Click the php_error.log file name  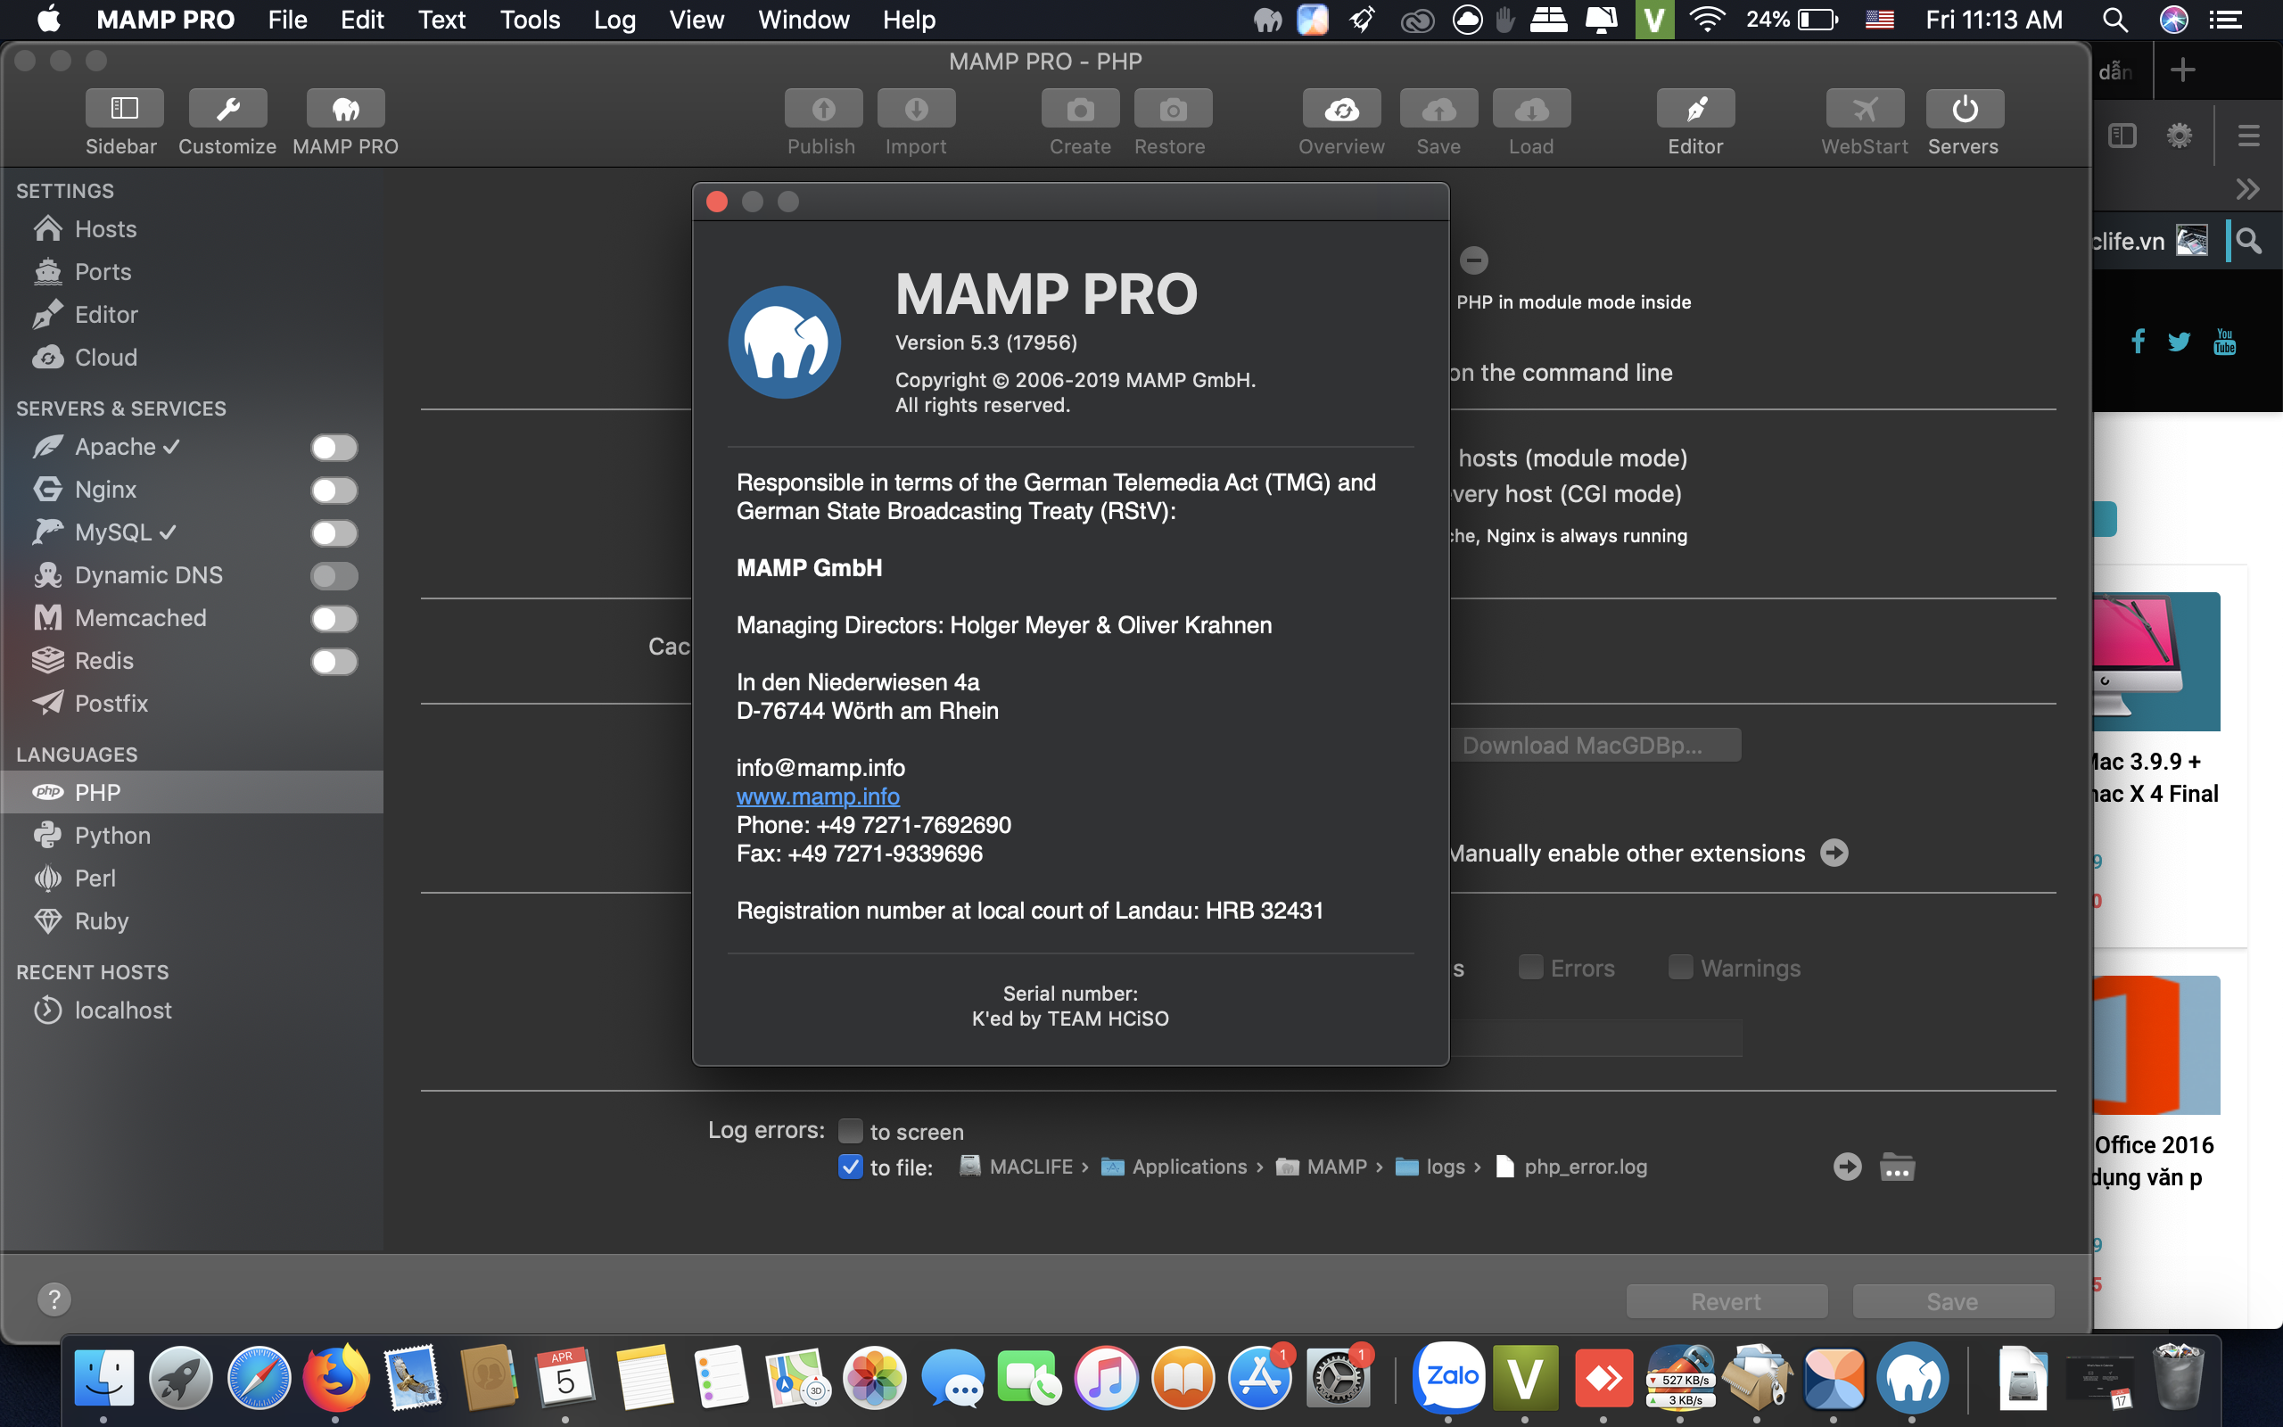1585,1167
